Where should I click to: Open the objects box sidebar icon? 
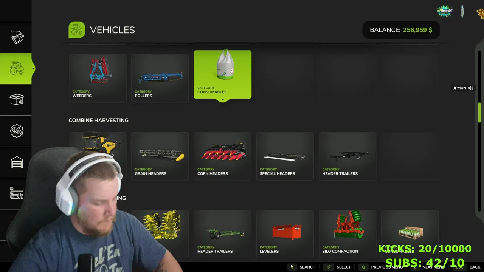[x=17, y=100]
